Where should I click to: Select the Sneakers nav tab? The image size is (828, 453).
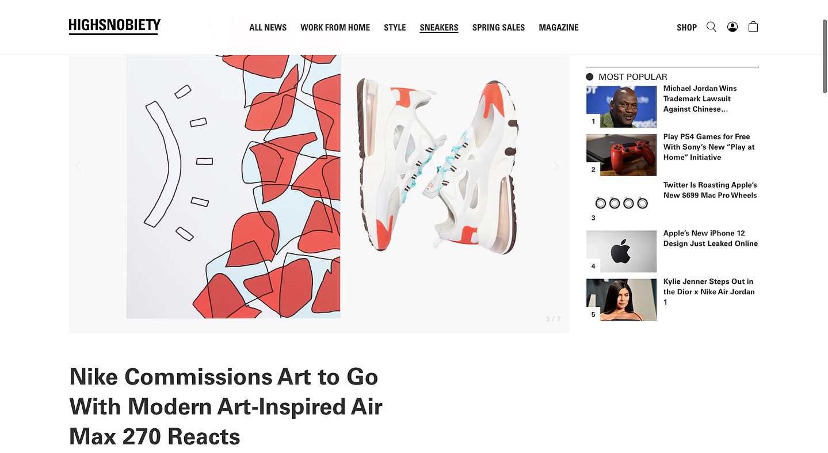(x=439, y=28)
